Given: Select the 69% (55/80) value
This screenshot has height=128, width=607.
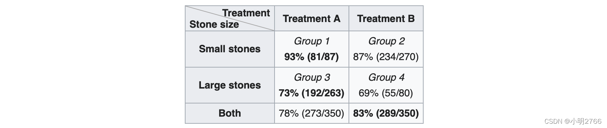Looking at the screenshot, I should click(x=386, y=93).
